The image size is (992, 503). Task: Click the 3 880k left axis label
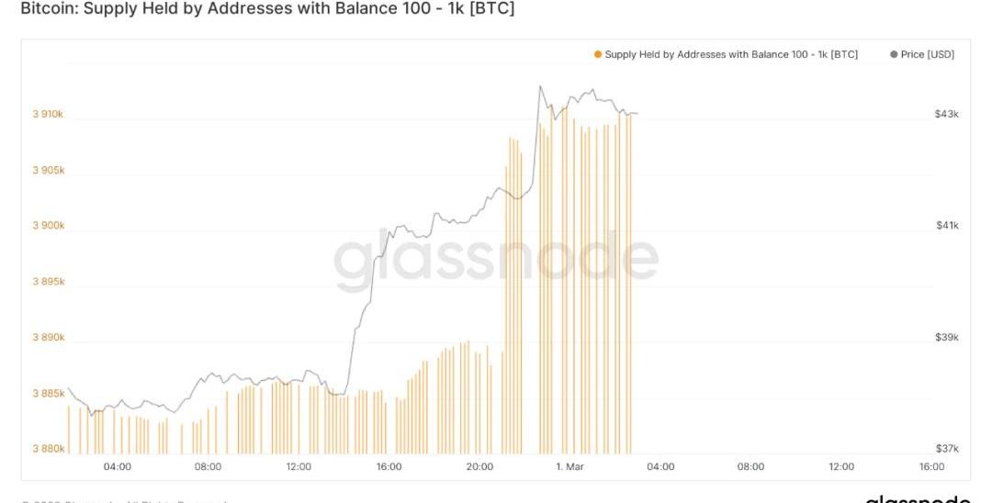[48, 449]
